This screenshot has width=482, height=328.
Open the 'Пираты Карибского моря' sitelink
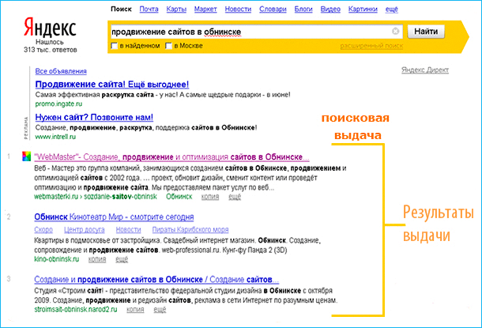(190, 230)
